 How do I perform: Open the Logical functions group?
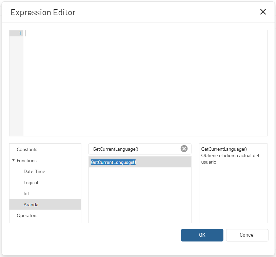point(31,183)
